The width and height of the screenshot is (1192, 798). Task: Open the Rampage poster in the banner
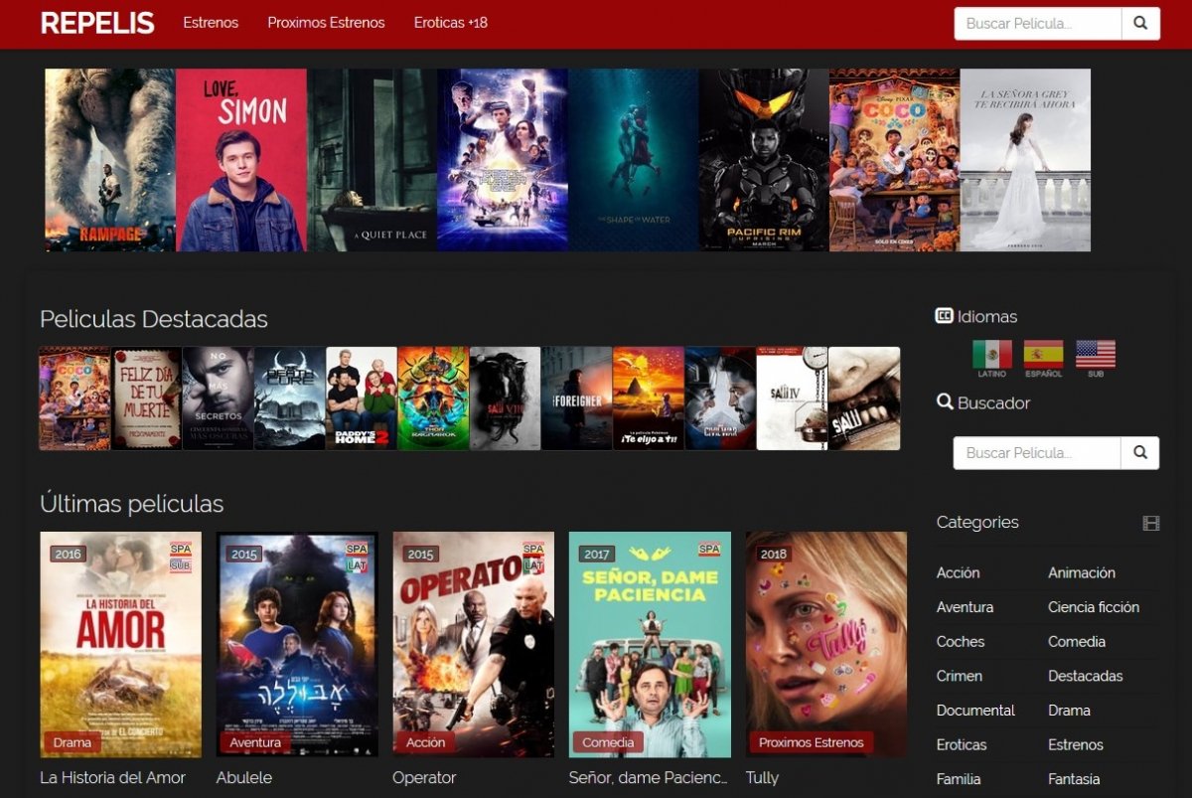point(110,160)
